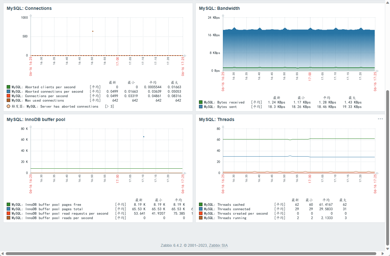Click the InnoDB buffer pool pages total label

pos(47,209)
